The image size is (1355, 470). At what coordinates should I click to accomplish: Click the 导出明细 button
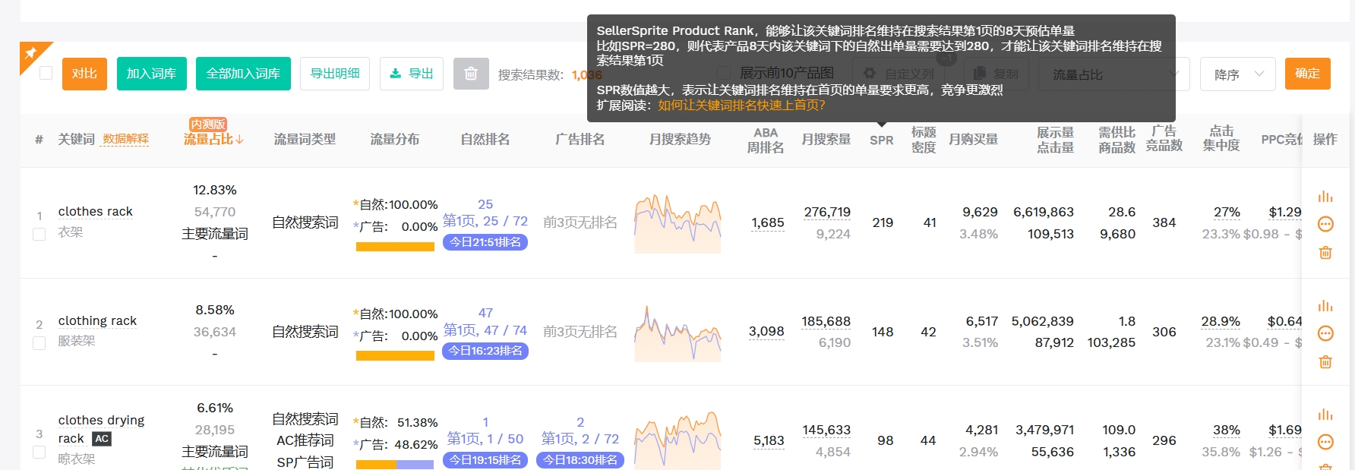[335, 74]
